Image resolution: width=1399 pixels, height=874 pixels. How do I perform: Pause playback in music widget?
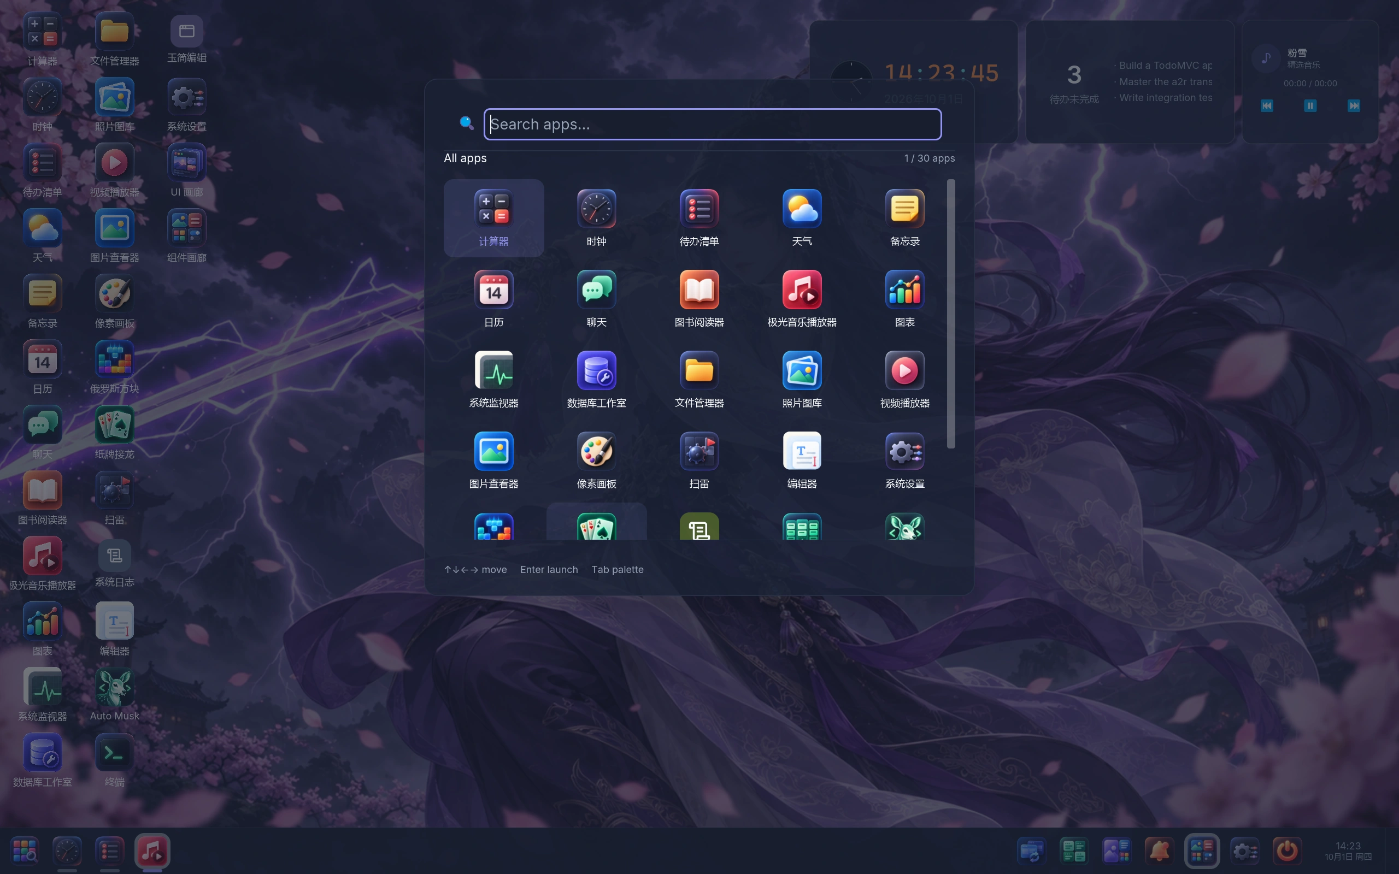[x=1310, y=106]
